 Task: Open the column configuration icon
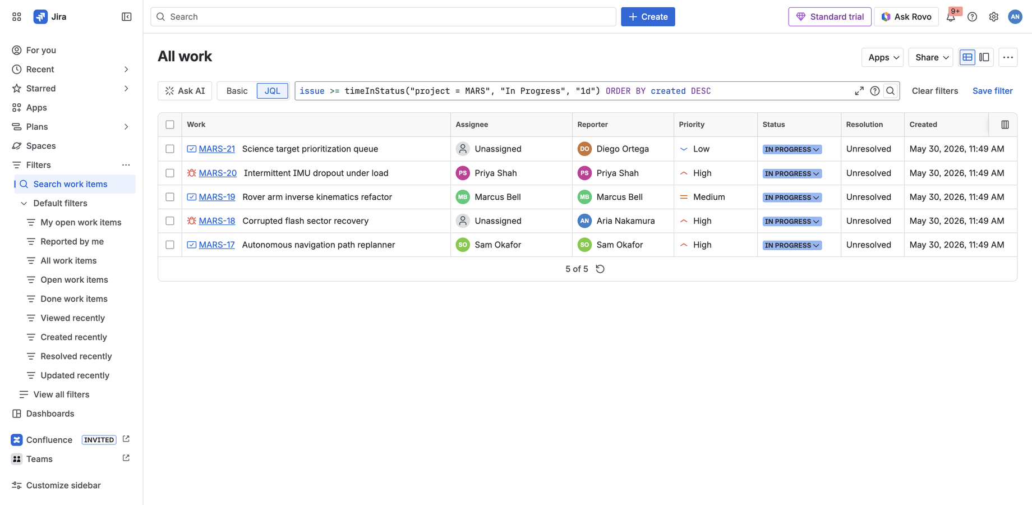pyautogui.click(x=1005, y=125)
